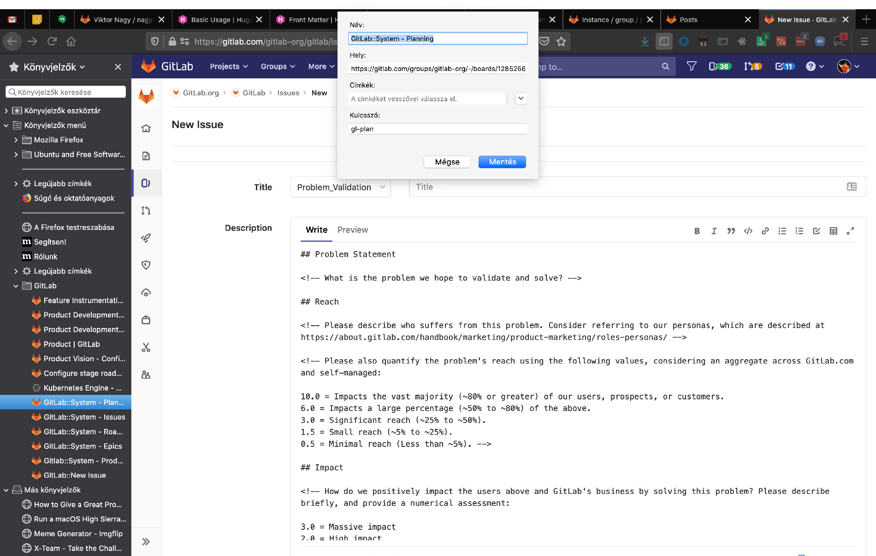
Task: Open Merge Requests from the left sidebar
Action: tap(146, 211)
